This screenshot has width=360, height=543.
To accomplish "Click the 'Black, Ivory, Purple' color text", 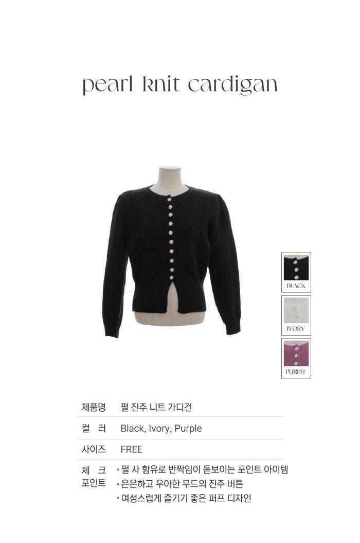I will pyautogui.click(x=161, y=429).
